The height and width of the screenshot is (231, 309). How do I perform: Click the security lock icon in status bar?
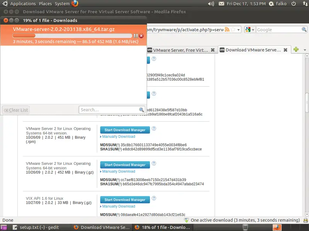[306, 220]
